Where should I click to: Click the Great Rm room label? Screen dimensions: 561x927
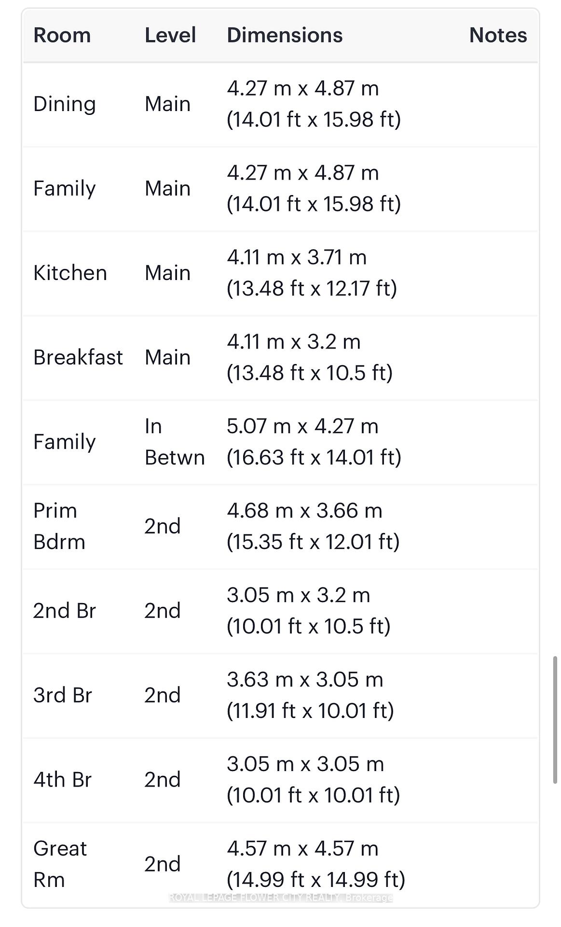(60, 864)
